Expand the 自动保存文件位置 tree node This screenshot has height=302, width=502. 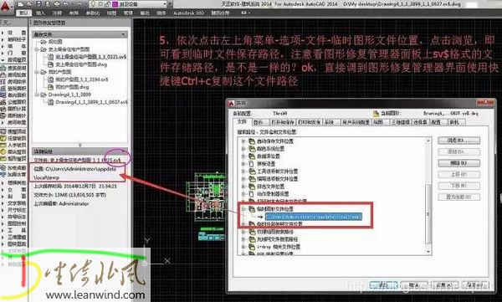pos(243,141)
